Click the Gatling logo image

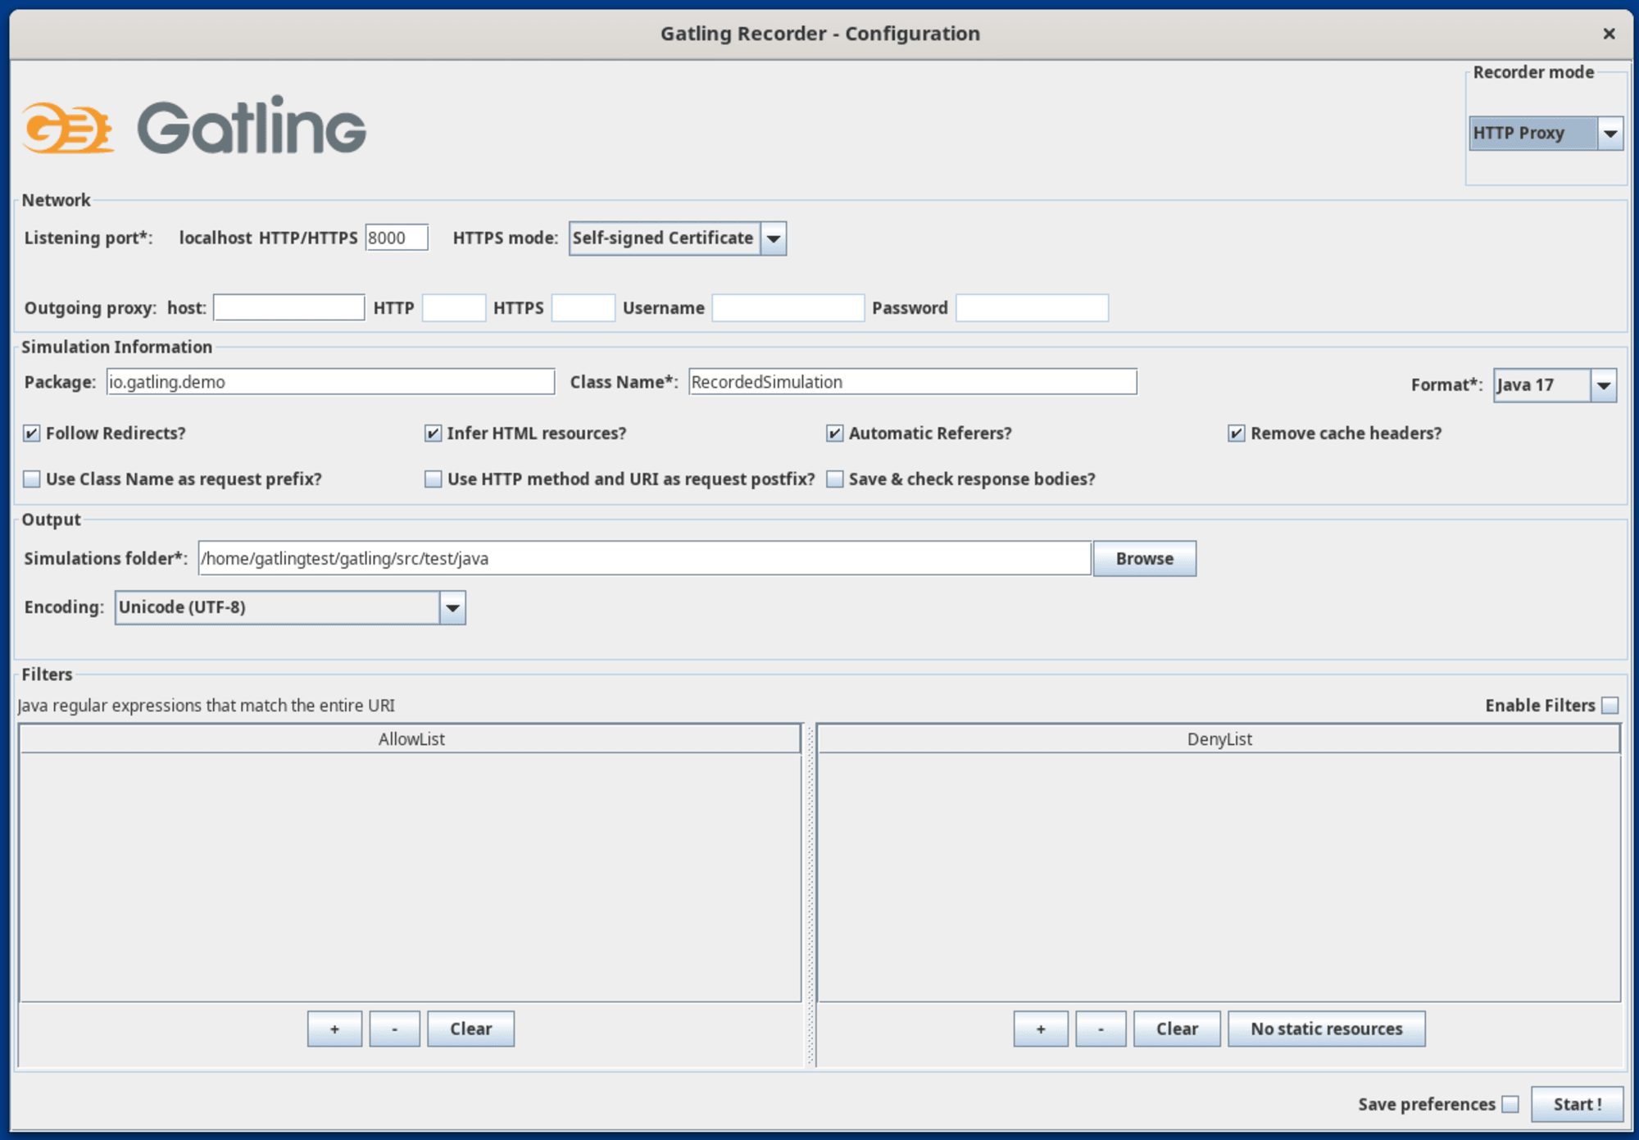coord(194,125)
